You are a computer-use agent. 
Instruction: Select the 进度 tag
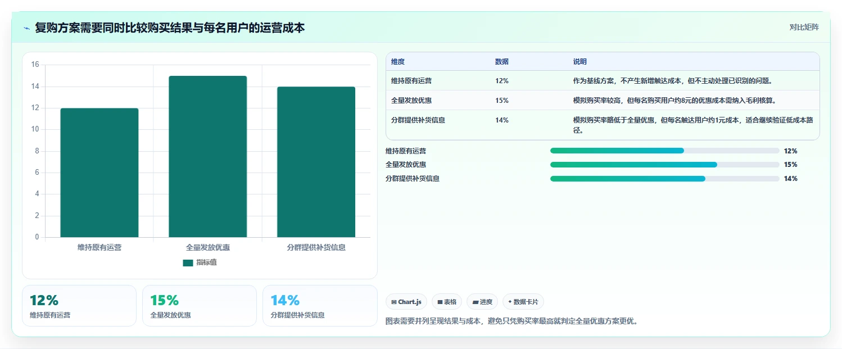tap(482, 302)
